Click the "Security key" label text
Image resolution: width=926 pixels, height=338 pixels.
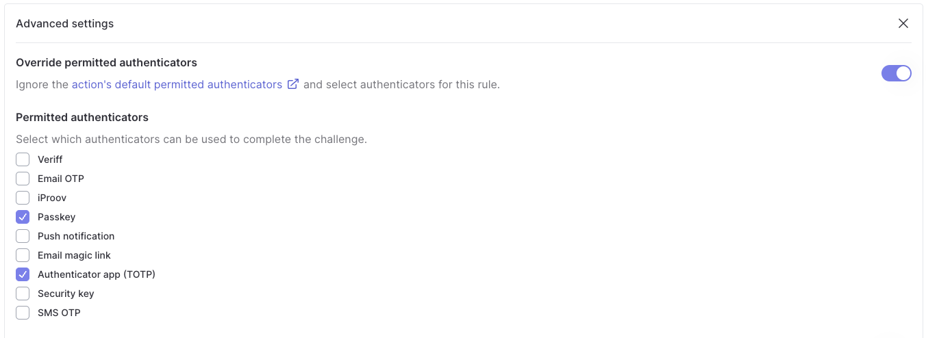pyautogui.click(x=66, y=294)
